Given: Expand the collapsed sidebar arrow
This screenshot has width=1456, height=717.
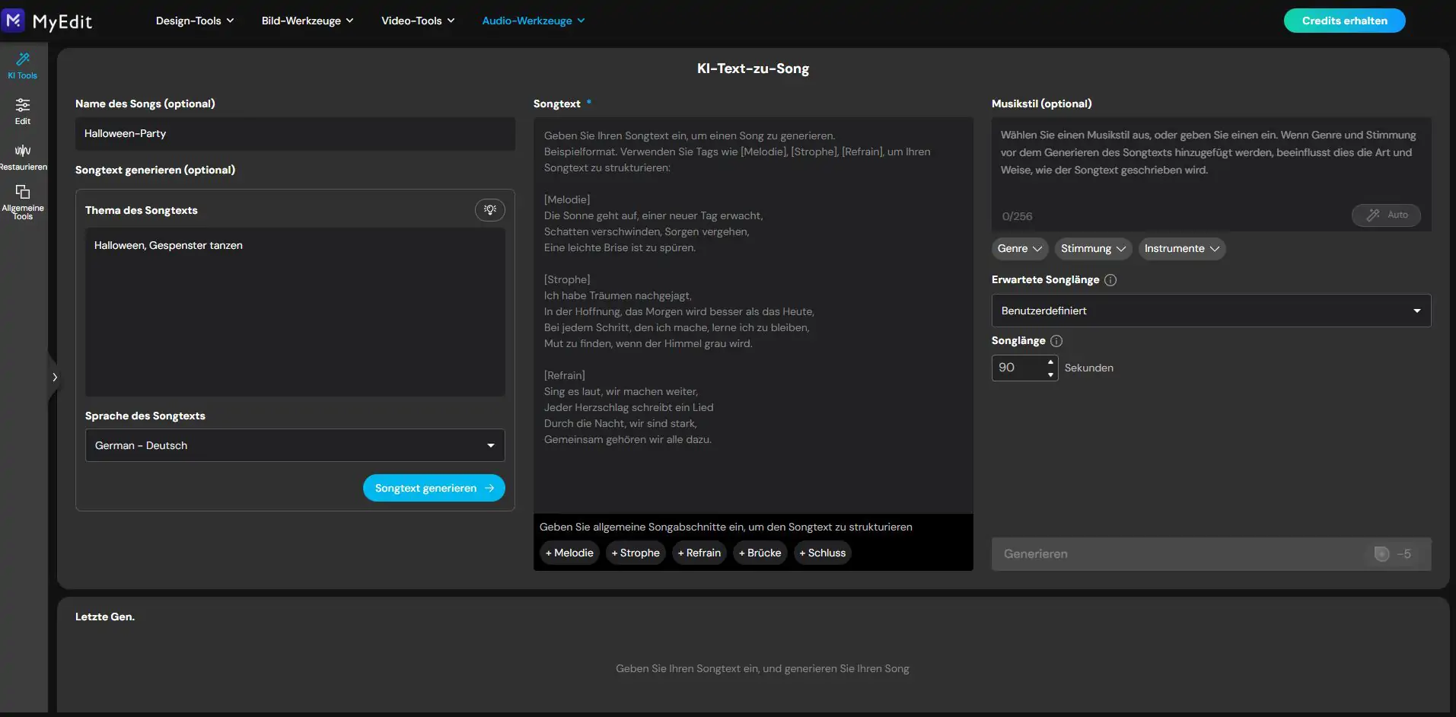Looking at the screenshot, I should [54, 378].
